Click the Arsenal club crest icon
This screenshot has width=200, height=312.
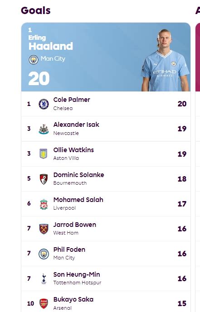pyautogui.click(x=44, y=304)
